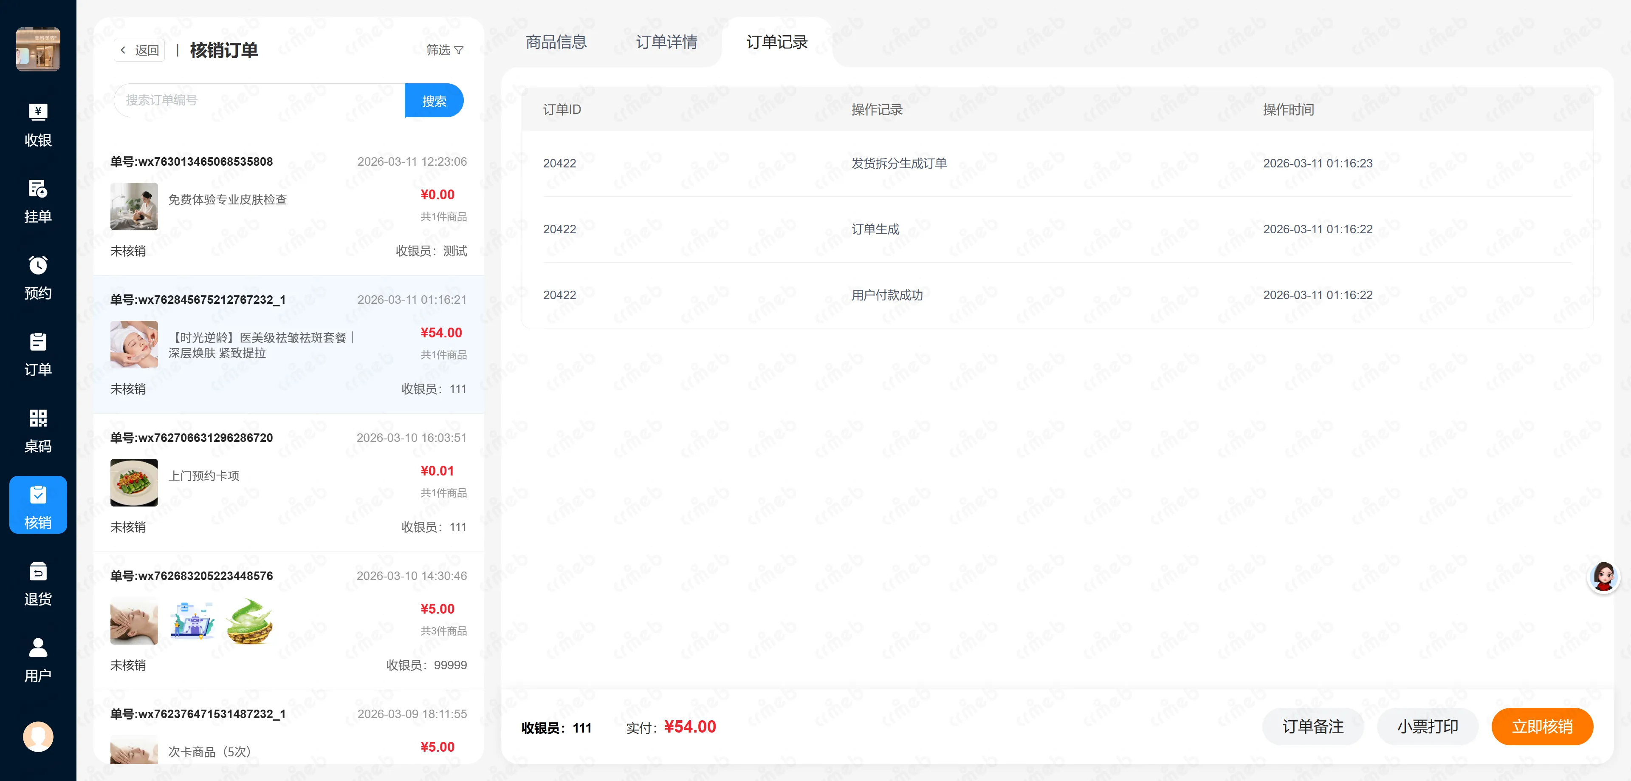Go back with the 返回 button

pyautogui.click(x=140, y=50)
